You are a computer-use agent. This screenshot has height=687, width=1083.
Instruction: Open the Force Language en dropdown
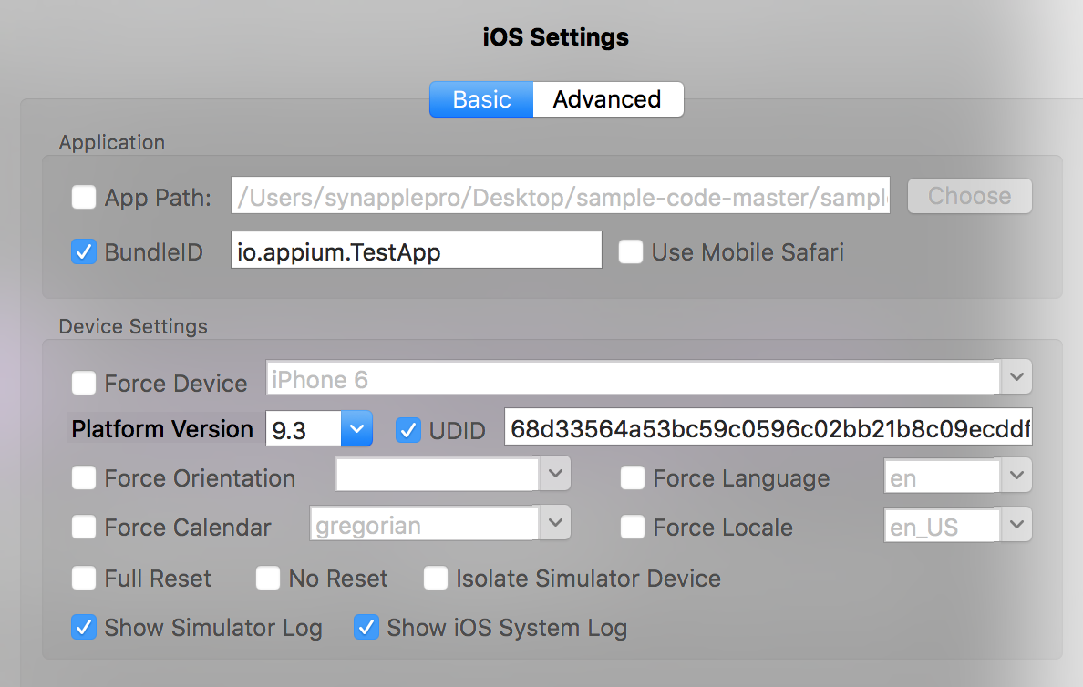(1016, 475)
